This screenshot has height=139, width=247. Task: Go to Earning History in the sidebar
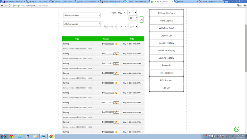tap(166, 58)
